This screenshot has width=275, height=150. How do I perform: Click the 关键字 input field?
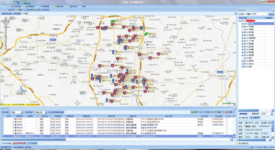[x=259, y=14]
